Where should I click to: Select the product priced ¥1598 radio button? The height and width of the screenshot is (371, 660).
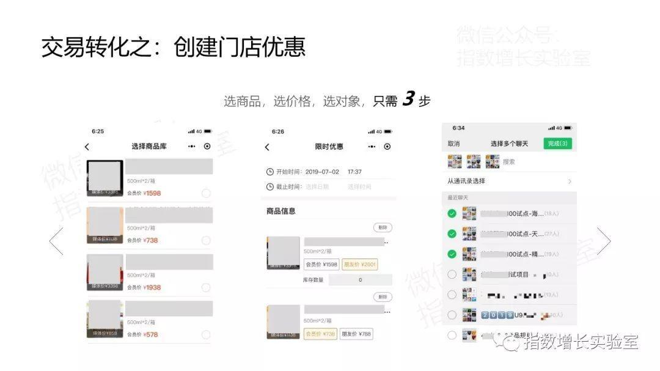206,193
